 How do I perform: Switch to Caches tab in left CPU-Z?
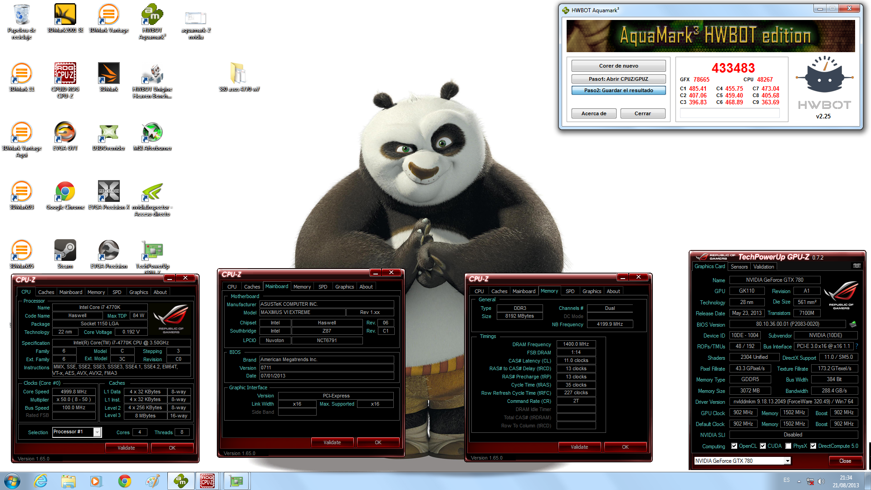click(x=46, y=292)
